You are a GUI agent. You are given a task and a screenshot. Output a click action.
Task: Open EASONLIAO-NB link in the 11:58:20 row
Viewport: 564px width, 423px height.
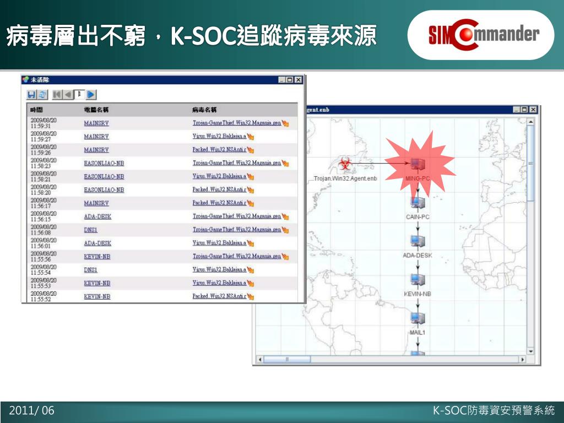click(x=104, y=189)
